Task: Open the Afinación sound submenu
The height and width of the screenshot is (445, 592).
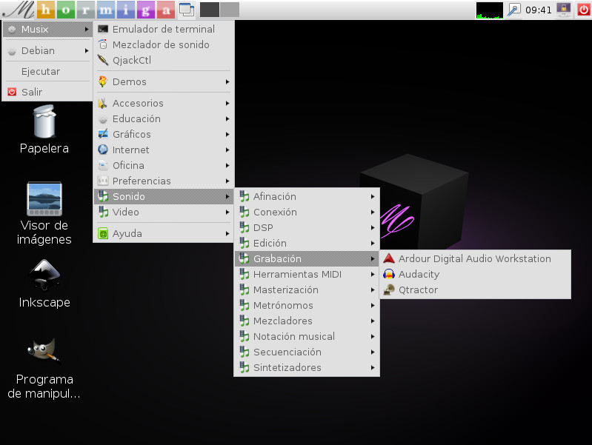Action: click(x=307, y=196)
